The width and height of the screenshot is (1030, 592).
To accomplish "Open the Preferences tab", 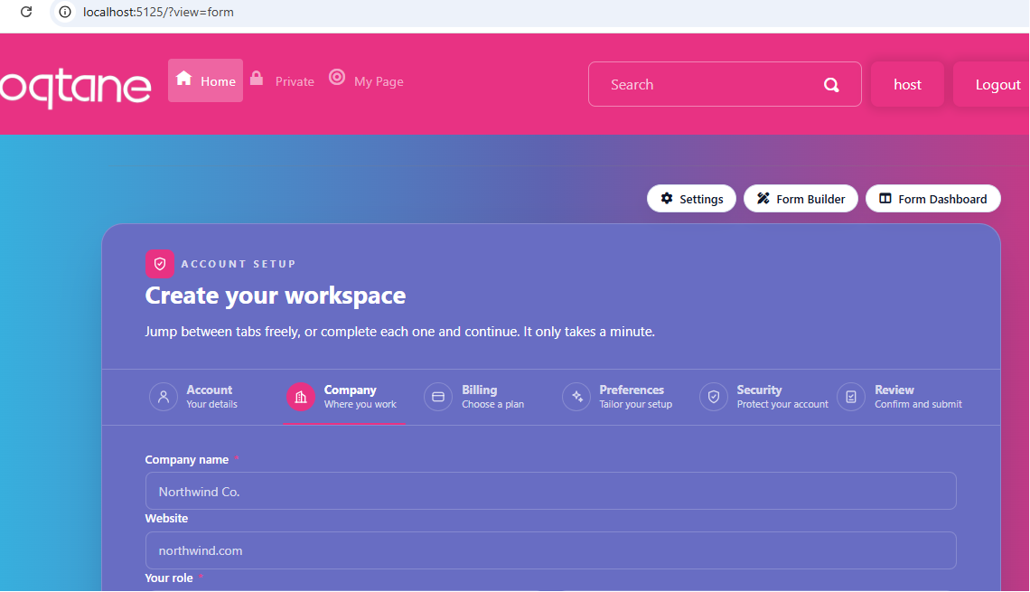I will [617, 397].
